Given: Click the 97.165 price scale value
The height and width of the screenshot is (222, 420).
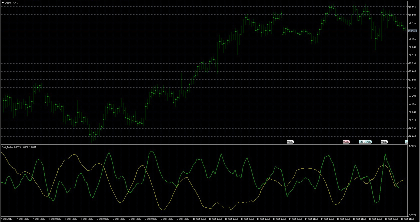Looking at the screenshot, I should click(412, 104).
